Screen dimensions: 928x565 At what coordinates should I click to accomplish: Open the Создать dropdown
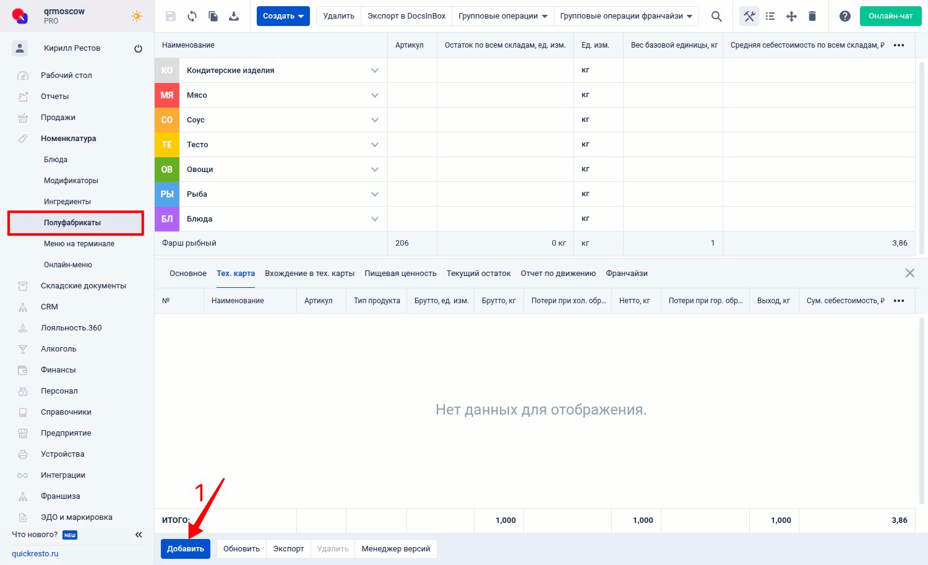click(x=283, y=16)
